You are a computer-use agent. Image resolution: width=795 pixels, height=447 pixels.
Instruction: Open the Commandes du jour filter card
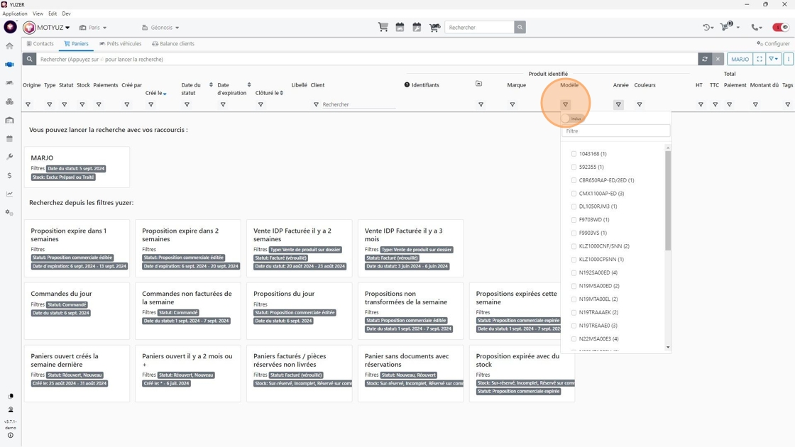[77, 311]
